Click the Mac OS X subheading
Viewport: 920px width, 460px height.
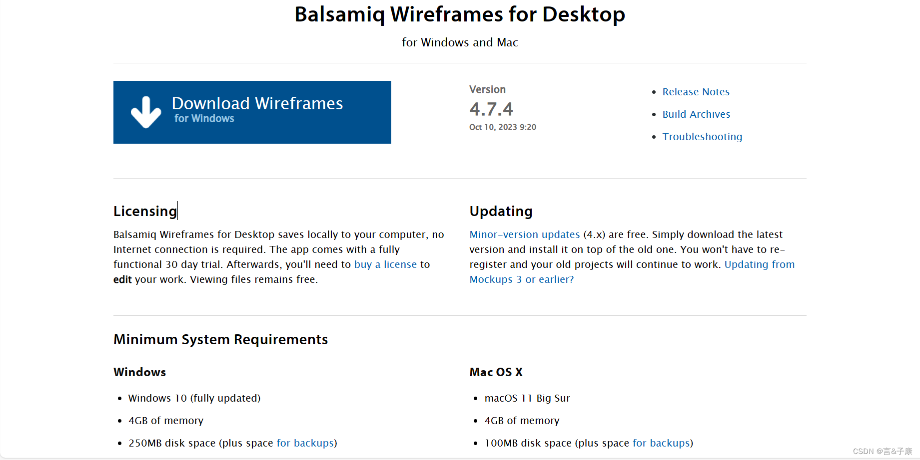(x=496, y=372)
